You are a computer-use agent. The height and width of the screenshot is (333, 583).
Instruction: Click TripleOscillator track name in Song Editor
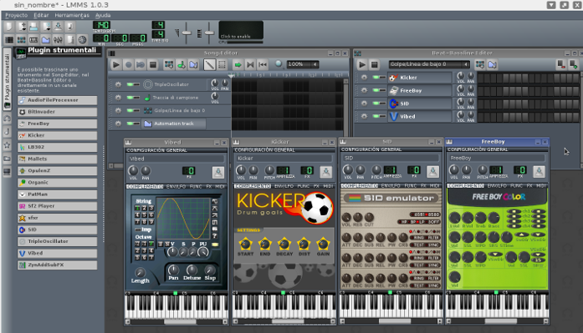[x=171, y=84]
